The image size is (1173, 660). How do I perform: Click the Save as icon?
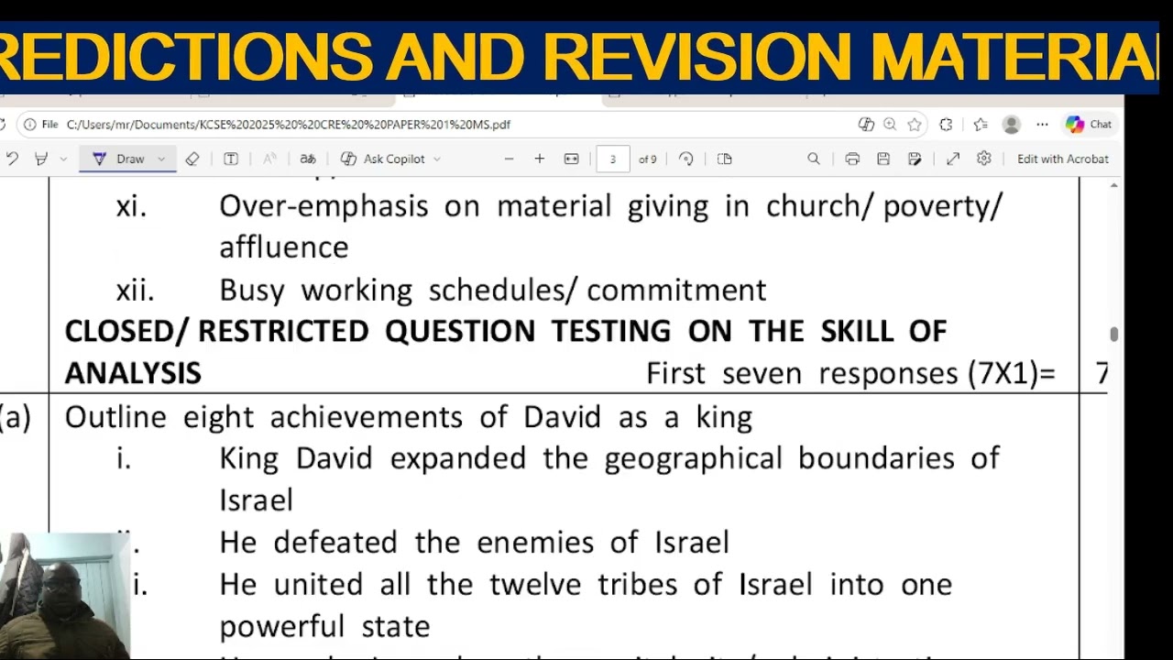click(915, 159)
